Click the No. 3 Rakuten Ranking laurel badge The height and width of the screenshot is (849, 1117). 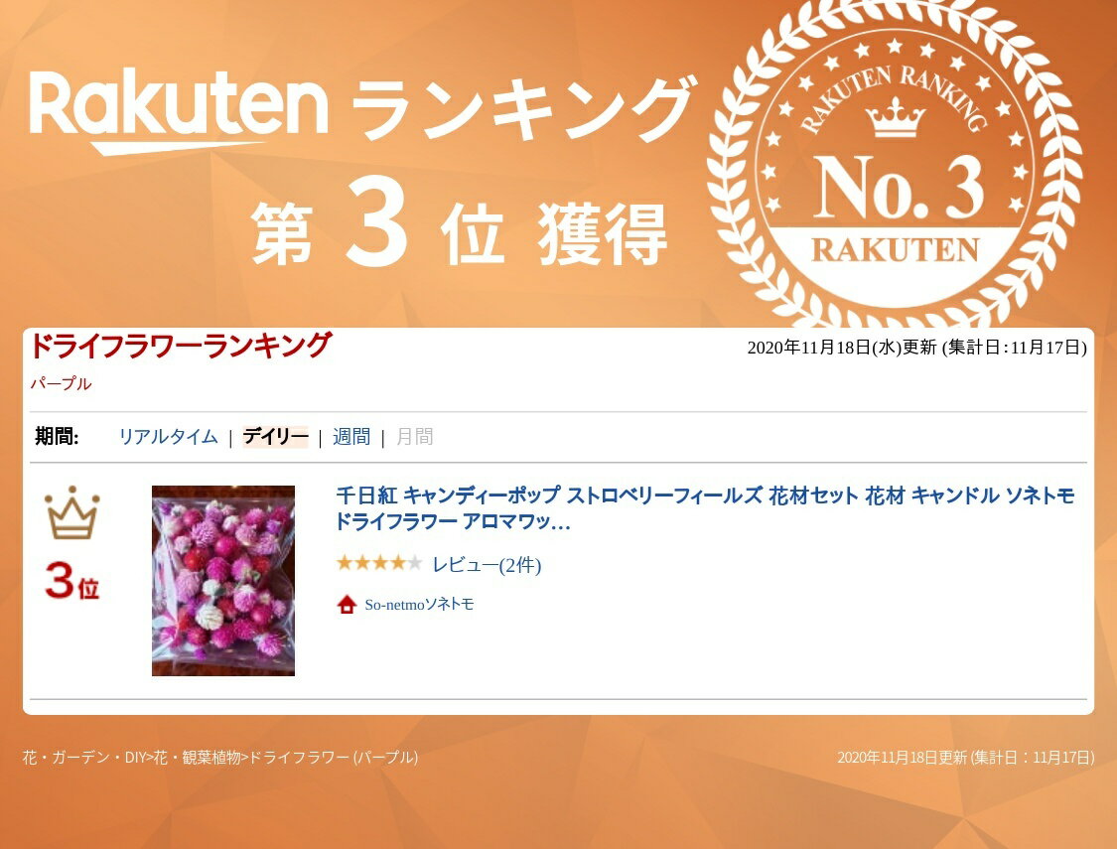pyautogui.click(x=895, y=165)
